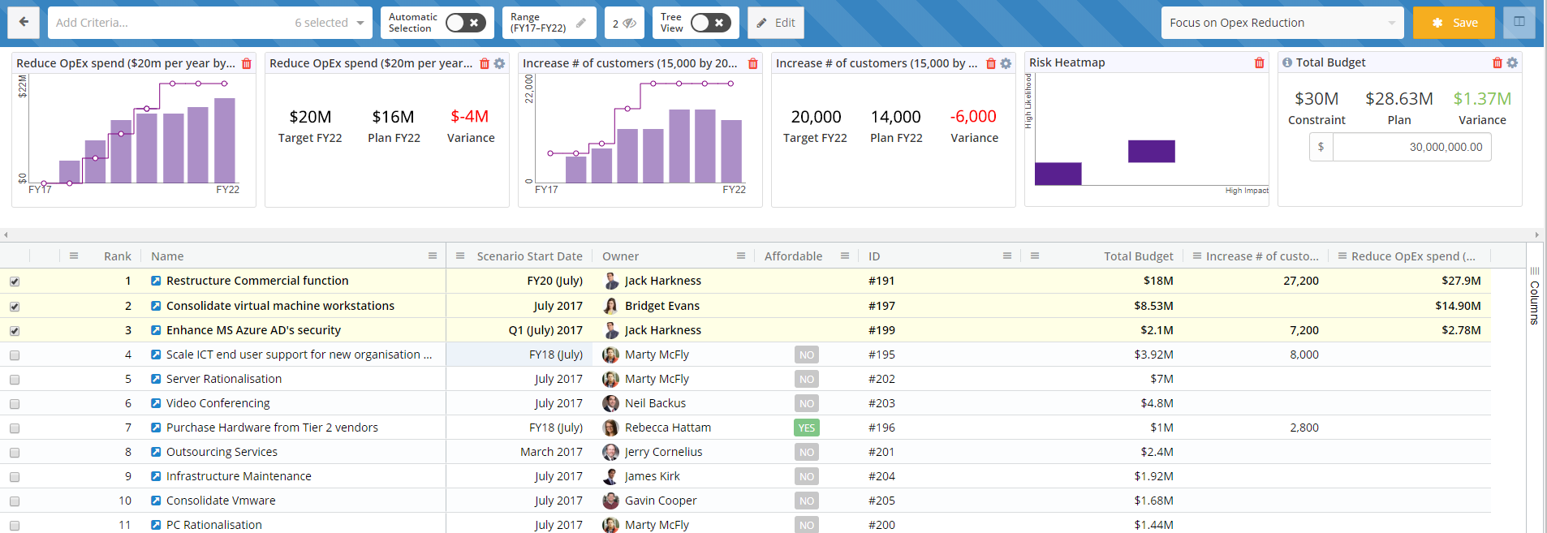Click the Range pencil edit icon
This screenshot has height=533, width=1547.
tap(581, 24)
